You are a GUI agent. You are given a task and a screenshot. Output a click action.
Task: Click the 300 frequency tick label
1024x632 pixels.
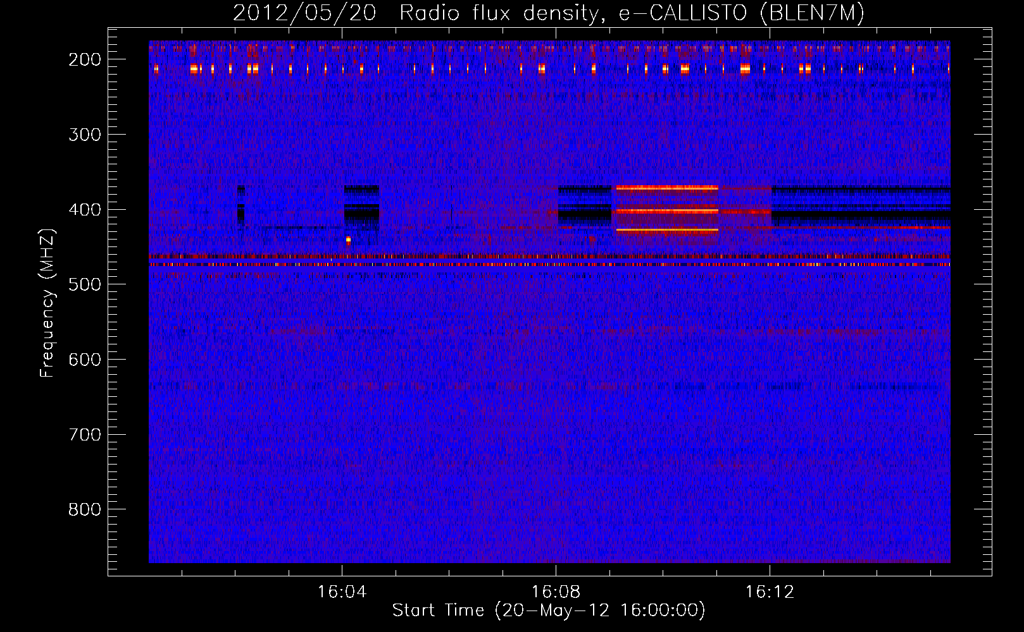coord(85,135)
